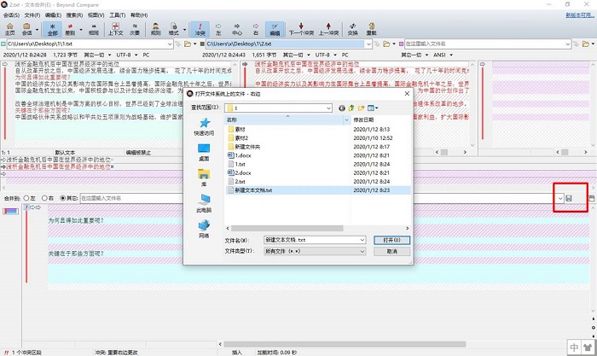
Task: Expand the 文件类型 file type dropdown
Action: [362, 251]
